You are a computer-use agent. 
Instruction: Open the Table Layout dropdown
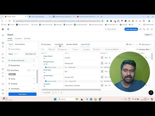pyautogui.click(x=145, y=44)
